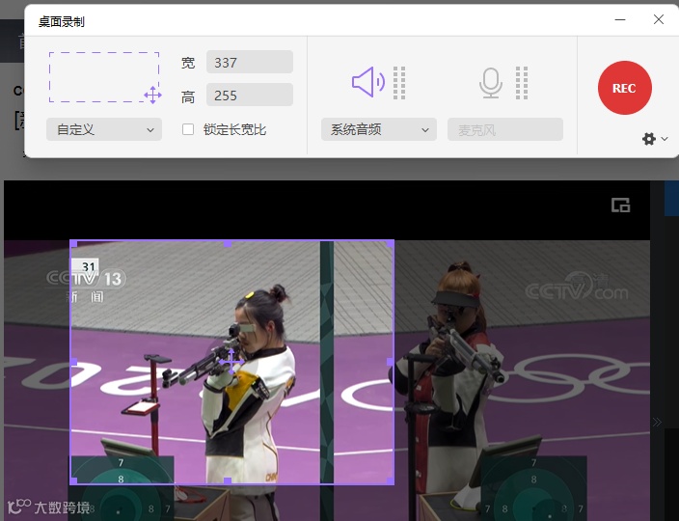Click the move cross in the selection's center
The image size is (679, 521).
231,362
